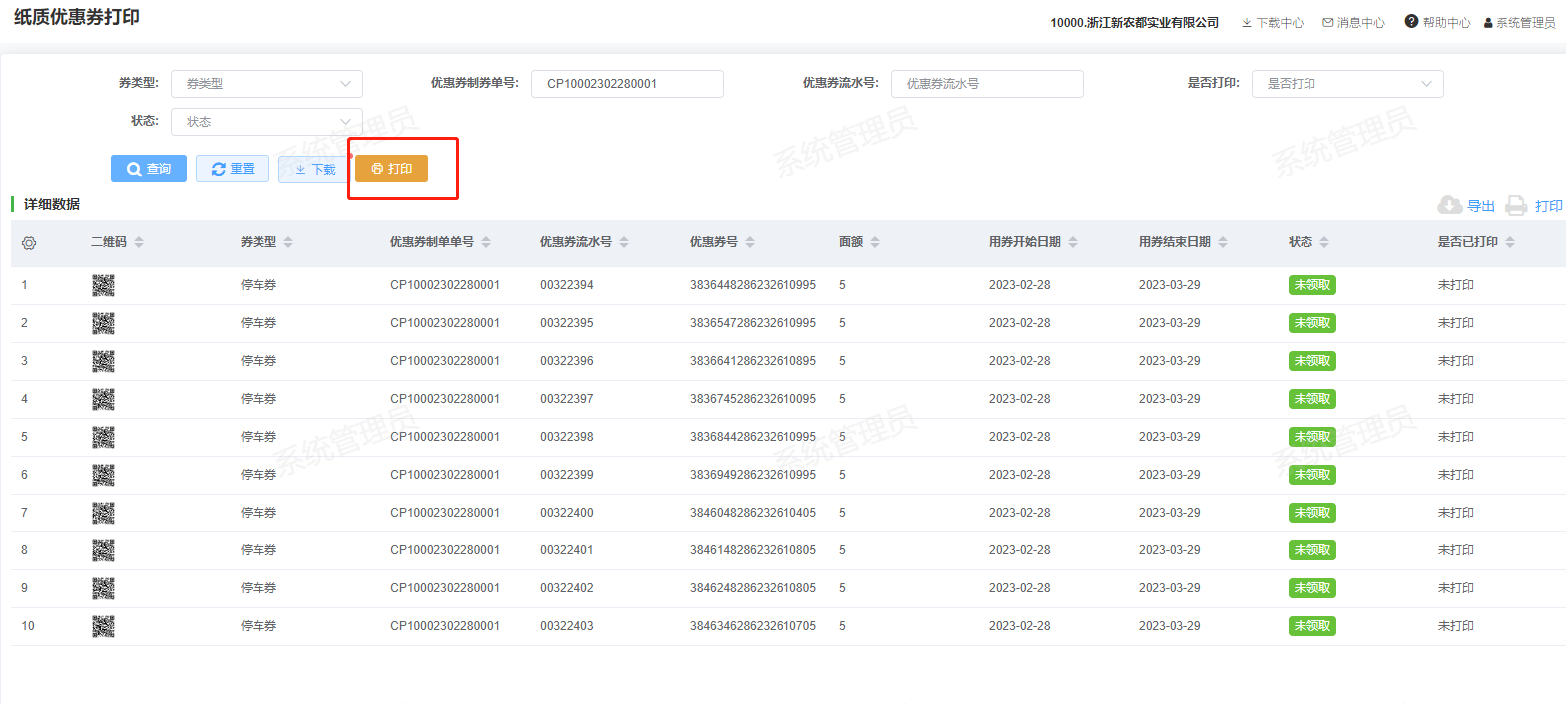
Task: Open 消息中心 in the top bar
Action: point(1354,23)
